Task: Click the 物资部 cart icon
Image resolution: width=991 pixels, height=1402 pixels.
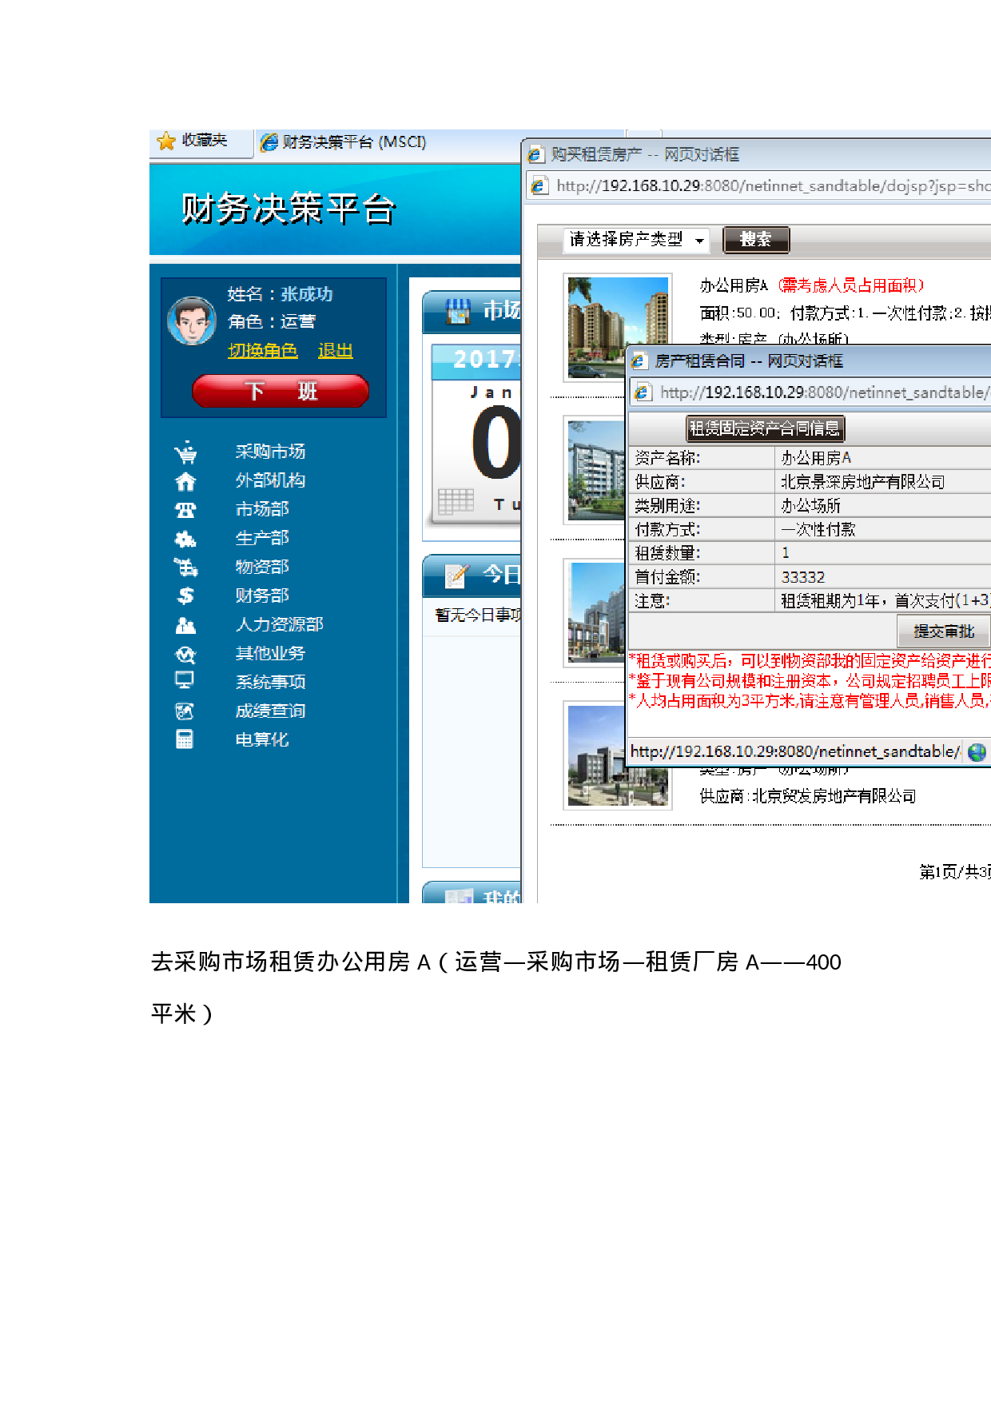Action: (x=185, y=568)
